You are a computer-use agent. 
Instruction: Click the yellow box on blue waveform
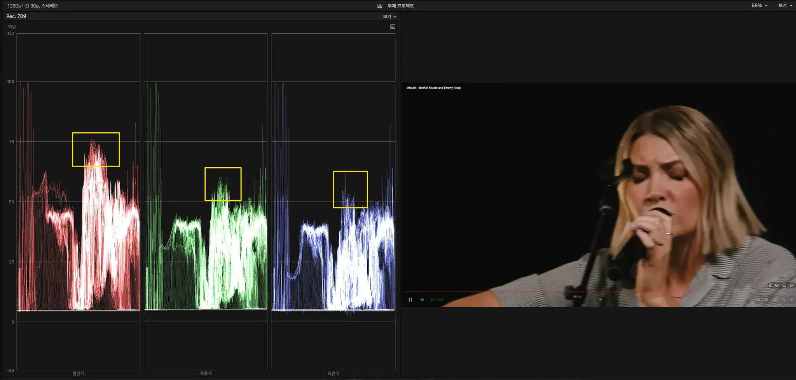350,189
